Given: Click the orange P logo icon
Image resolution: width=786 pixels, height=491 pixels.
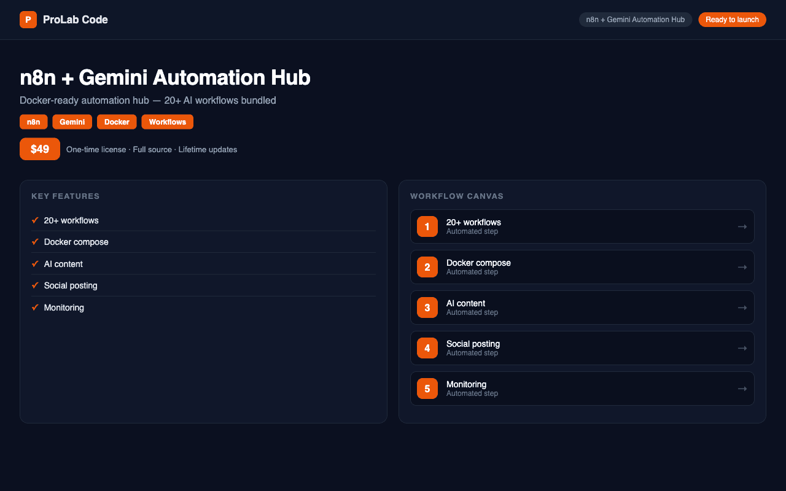Looking at the screenshot, I should [28, 20].
